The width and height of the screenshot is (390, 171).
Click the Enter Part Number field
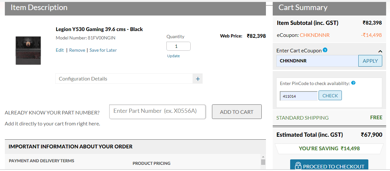[157, 112]
